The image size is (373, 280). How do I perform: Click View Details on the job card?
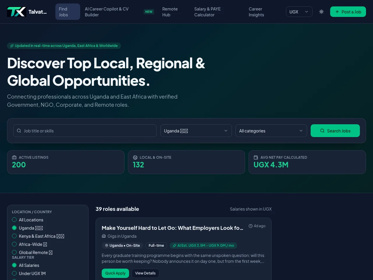(x=145, y=273)
